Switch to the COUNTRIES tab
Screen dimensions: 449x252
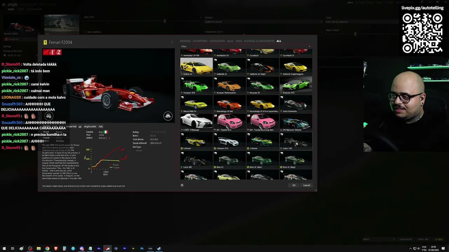point(200,41)
